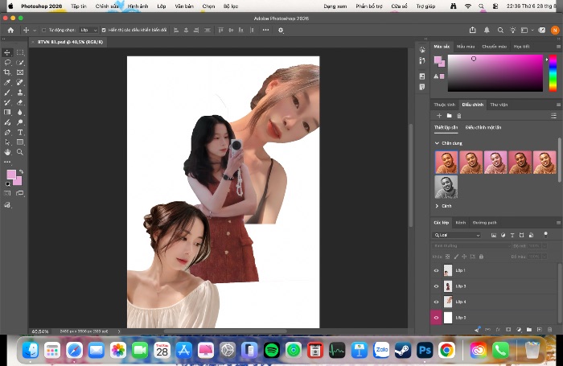This screenshot has width=563, height=366.
Task: Open layer style fx menu
Action: 498,329
